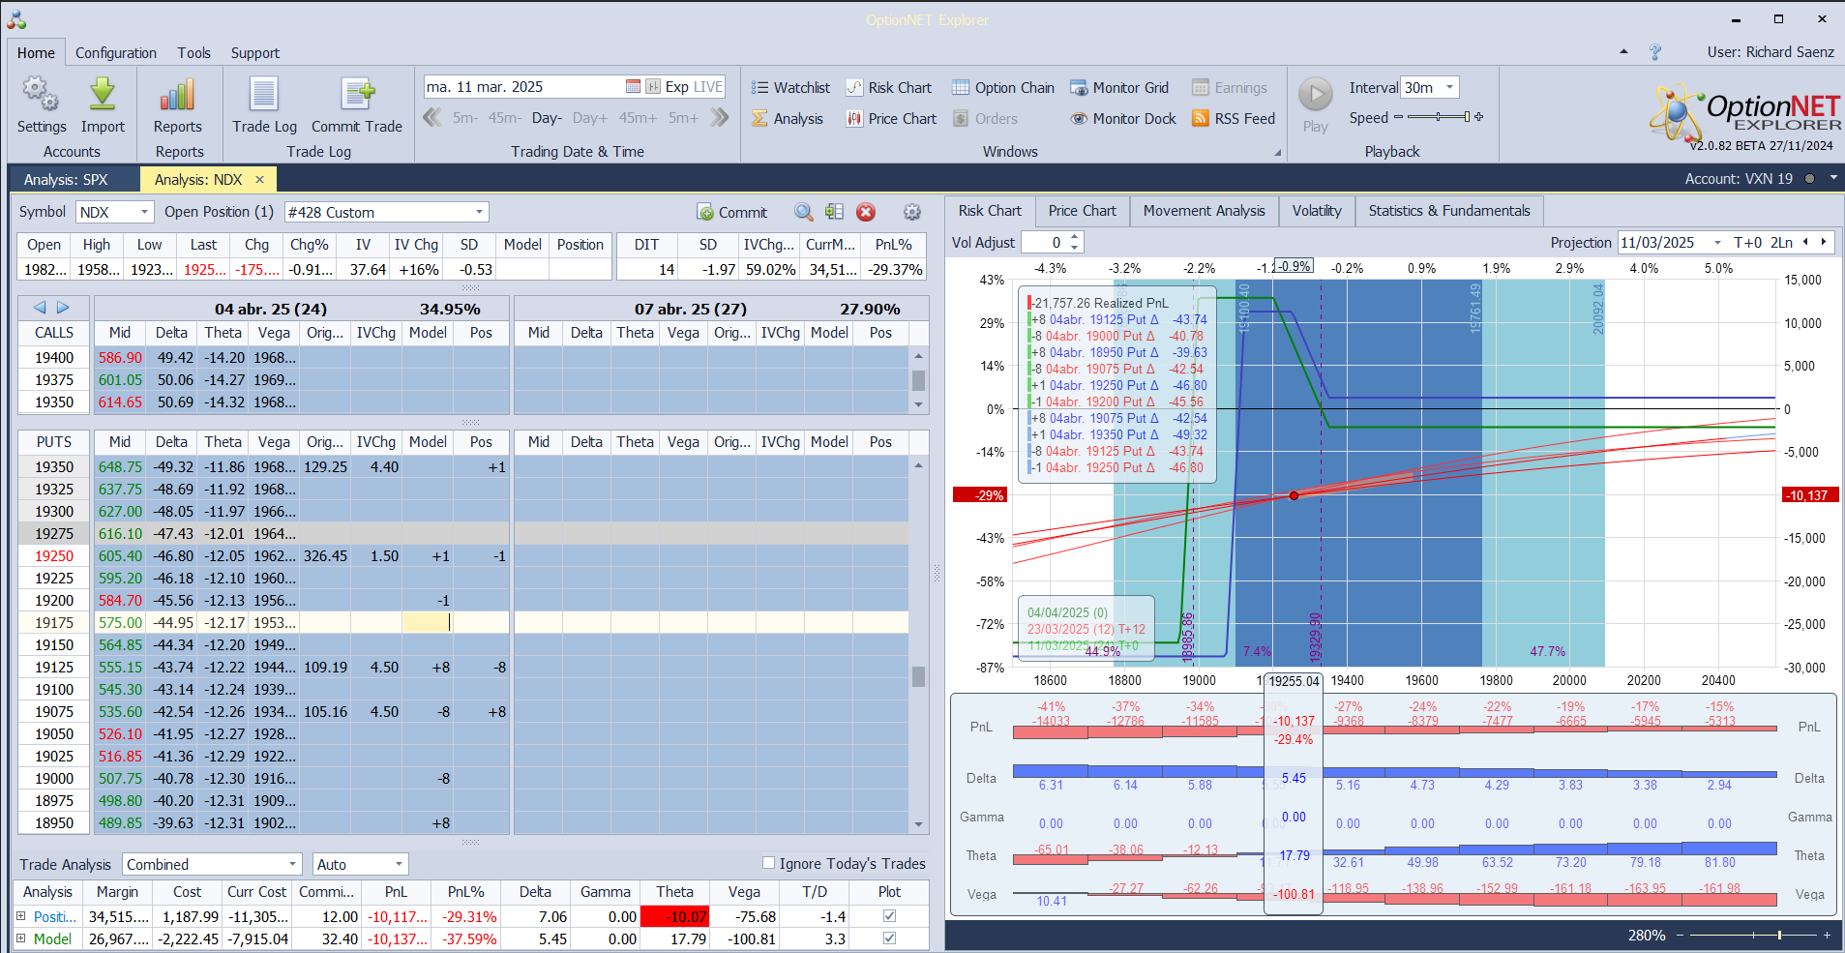The image size is (1845, 953).
Task: Switch to the Volatility tab
Action: coord(1317,211)
